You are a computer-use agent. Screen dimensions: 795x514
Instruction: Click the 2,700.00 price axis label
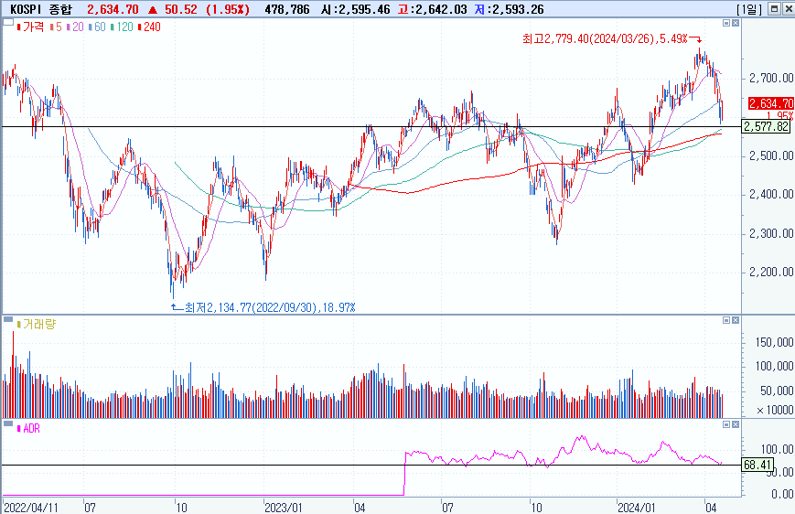[x=772, y=78]
